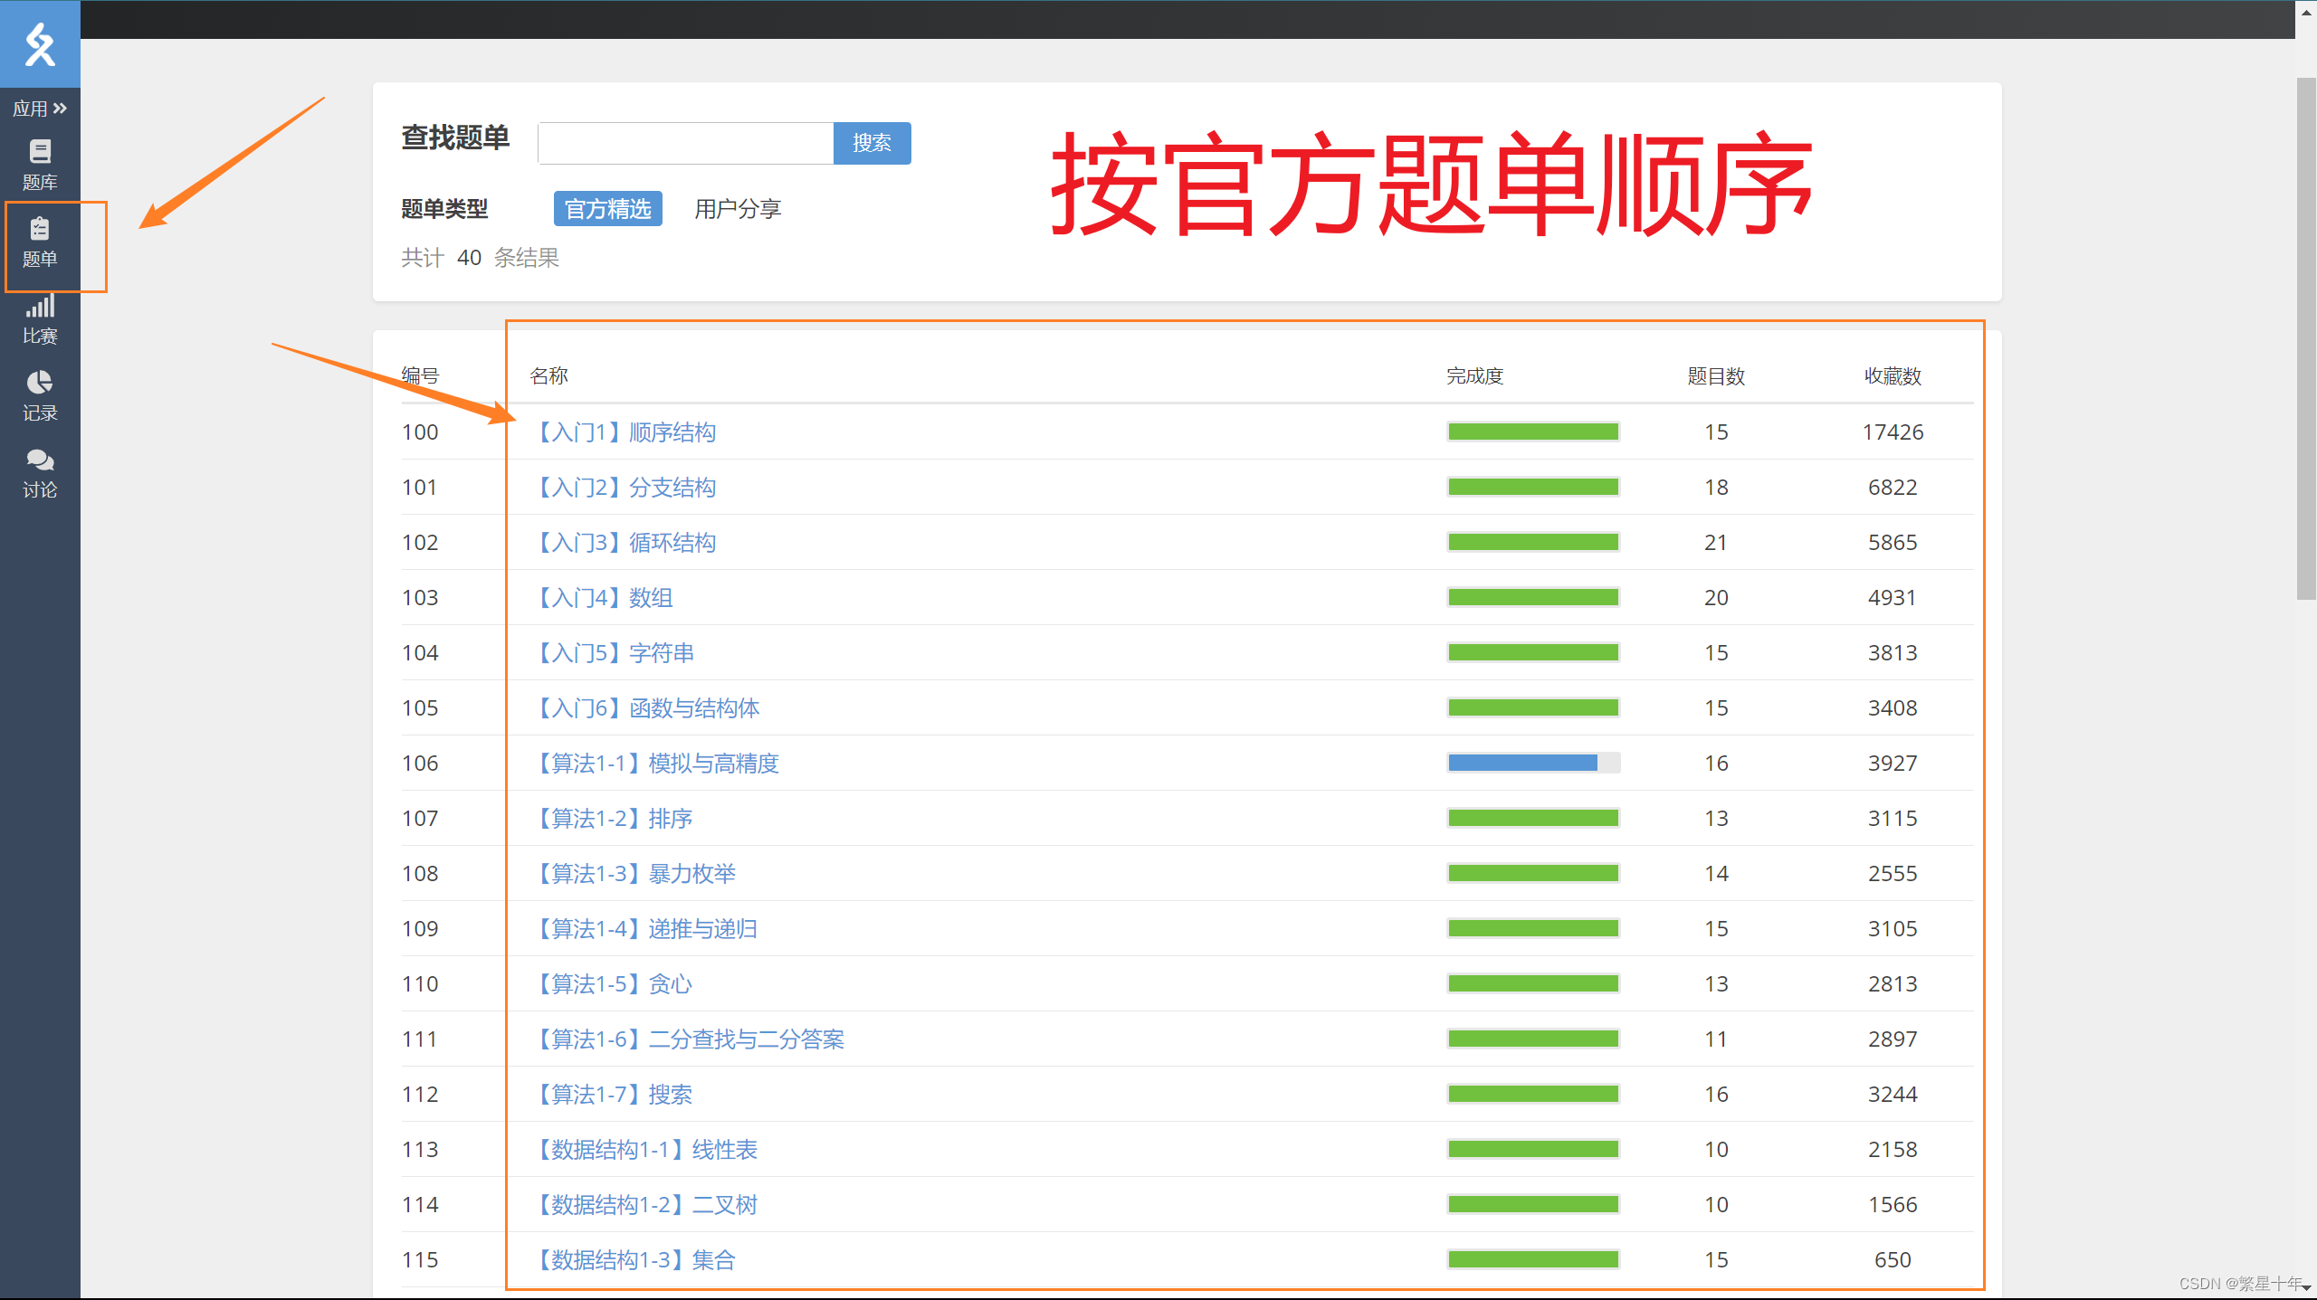Click the 完成度 column header
The image size is (2317, 1300).
tap(1475, 376)
